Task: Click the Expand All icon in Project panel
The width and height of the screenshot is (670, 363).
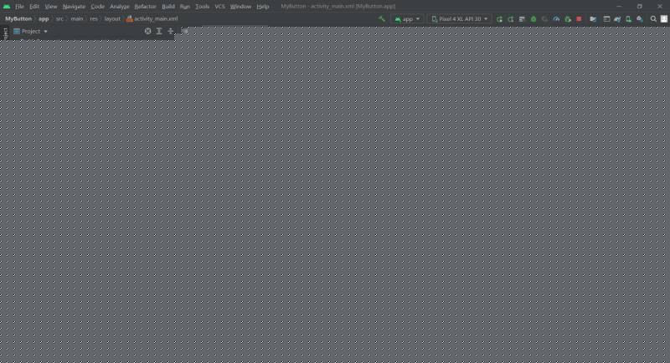Action: (159, 31)
